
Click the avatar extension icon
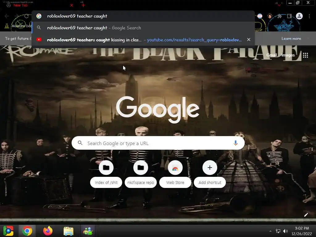point(270,16)
